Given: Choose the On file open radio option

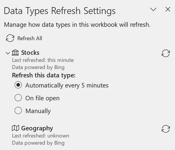Looking at the screenshot, I should (18, 98).
